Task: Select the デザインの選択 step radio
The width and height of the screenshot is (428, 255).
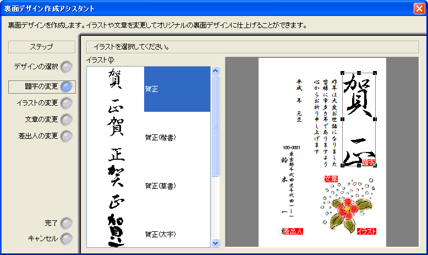Action: 67,67
